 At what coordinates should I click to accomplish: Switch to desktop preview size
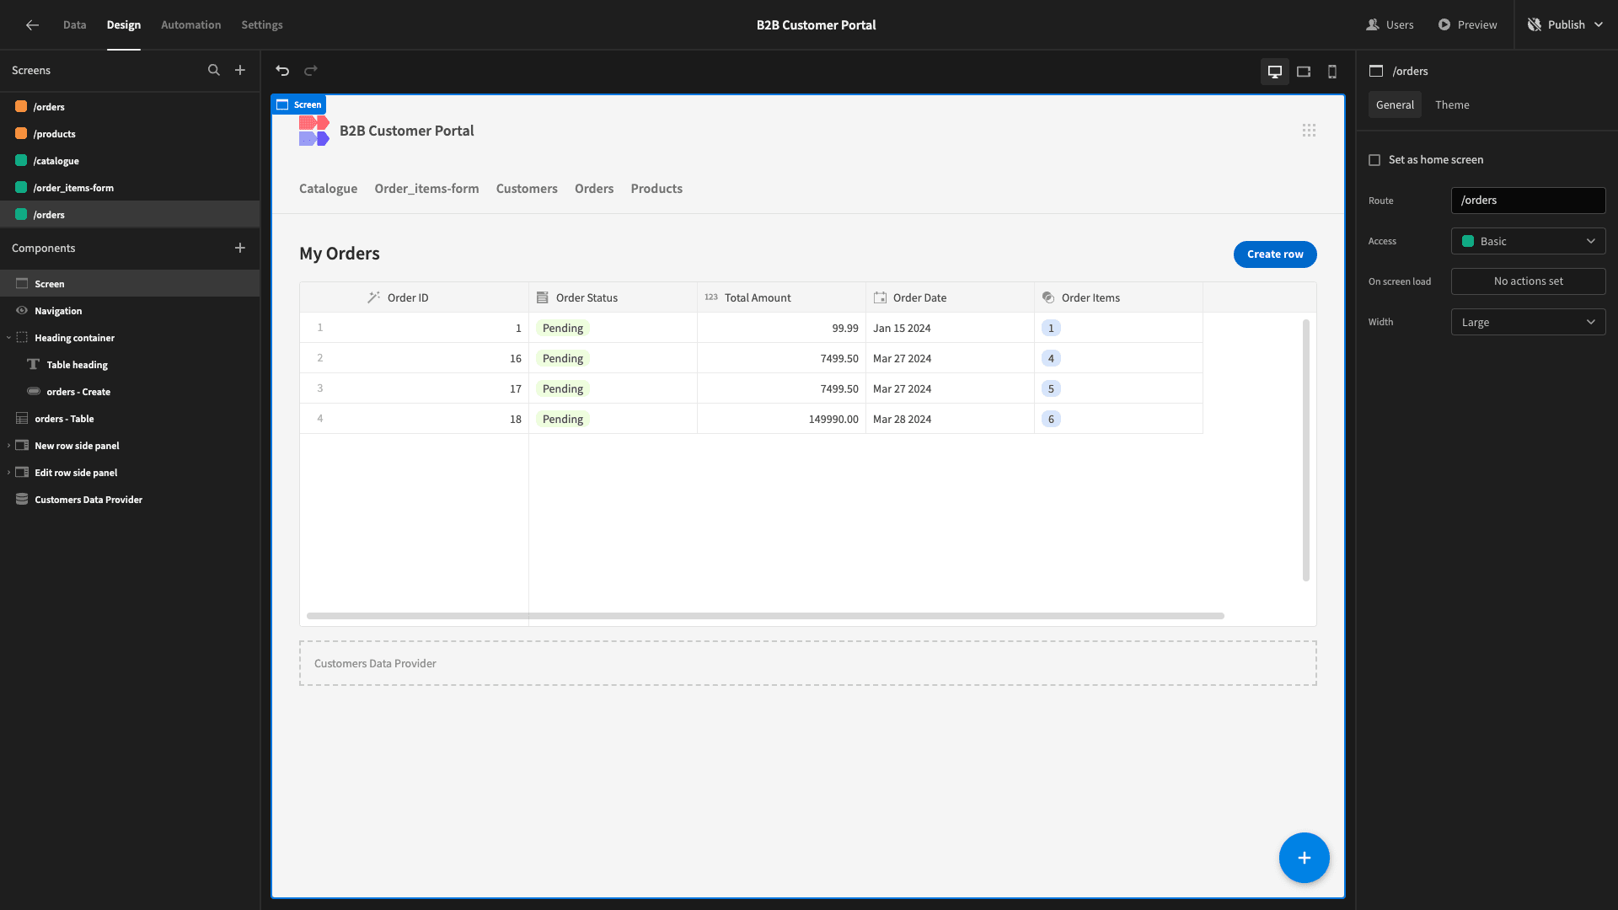[1275, 72]
